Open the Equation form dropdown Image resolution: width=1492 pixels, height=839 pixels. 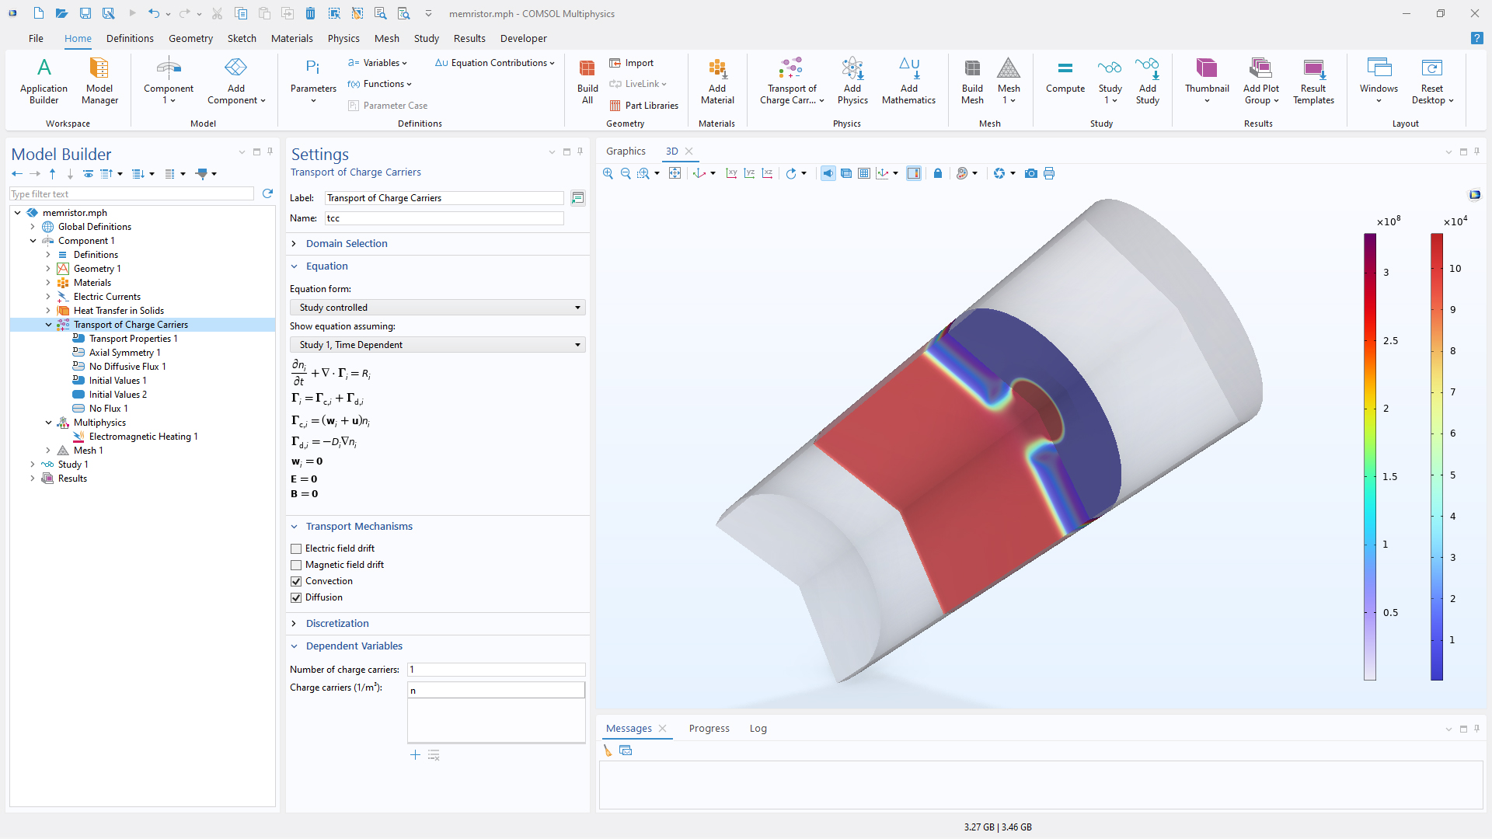click(437, 308)
